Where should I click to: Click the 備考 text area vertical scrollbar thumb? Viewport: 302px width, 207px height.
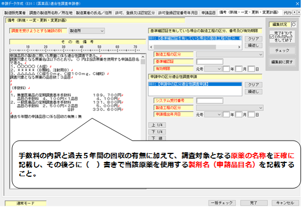point(143,62)
